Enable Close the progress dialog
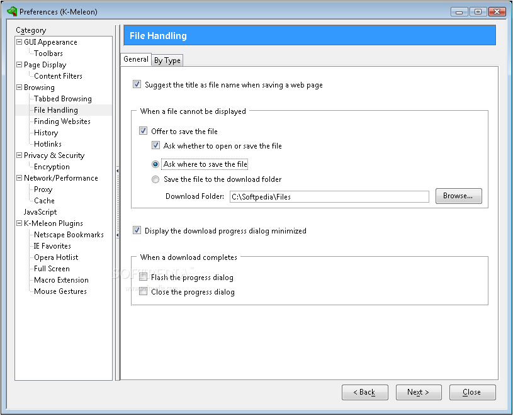513x416 pixels. click(x=143, y=291)
